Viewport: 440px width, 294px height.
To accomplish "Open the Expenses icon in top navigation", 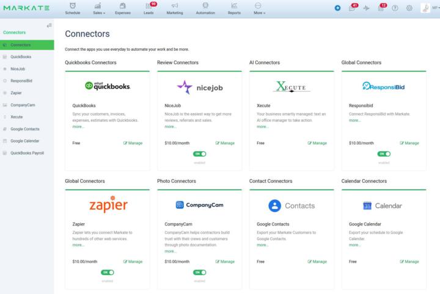I will pyautogui.click(x=123, y=9).
